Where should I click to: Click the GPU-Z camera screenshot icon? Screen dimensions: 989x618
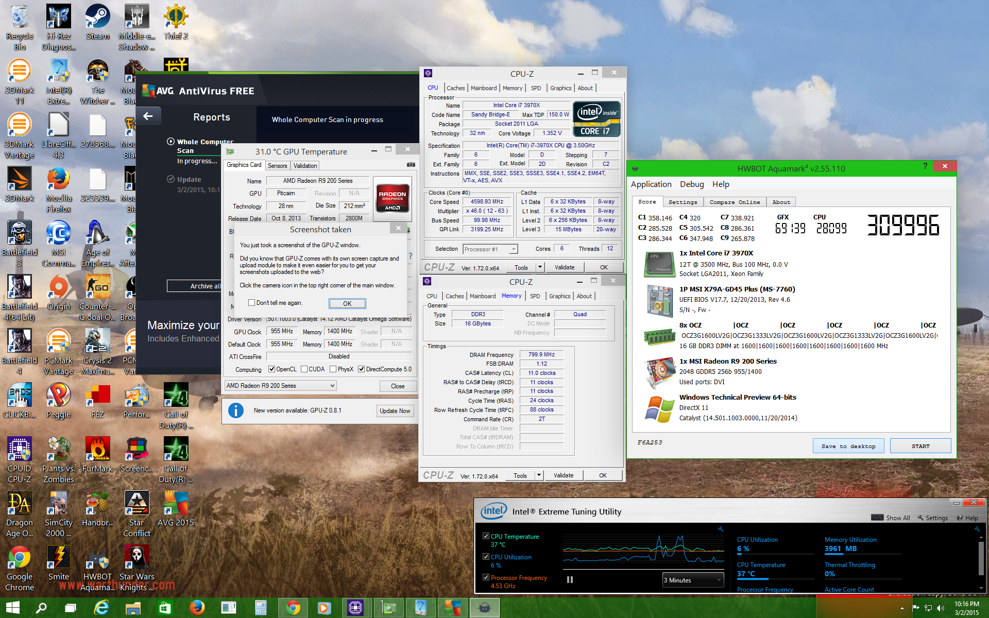point(411,165)
